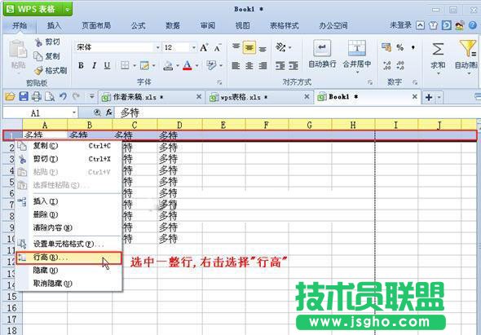Click the text orientation icon
Image resolution: width=481 pixels, height=335 pixels.
[x=280, y=47]
